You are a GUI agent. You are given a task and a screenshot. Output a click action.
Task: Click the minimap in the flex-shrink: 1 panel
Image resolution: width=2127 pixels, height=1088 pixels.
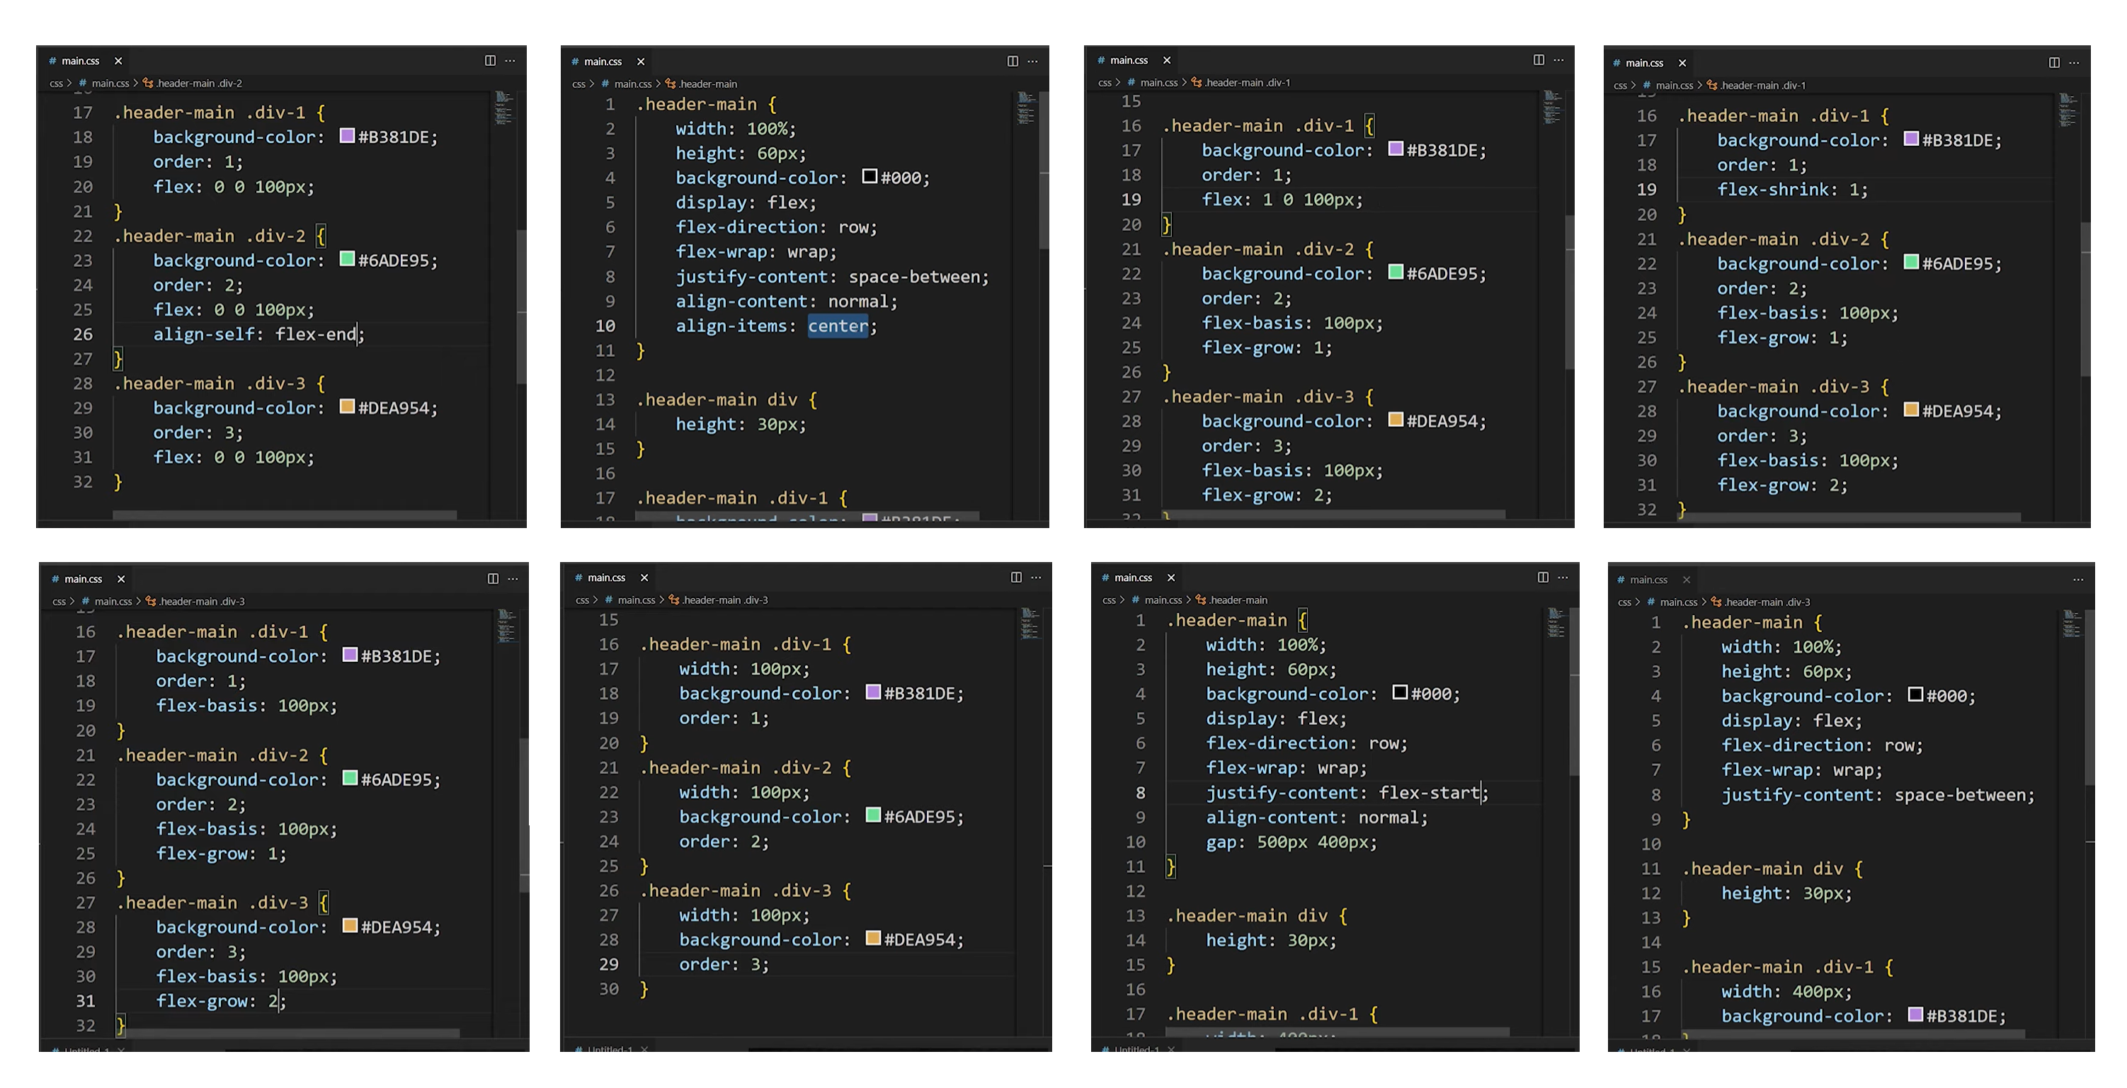tap(2067, 110)
